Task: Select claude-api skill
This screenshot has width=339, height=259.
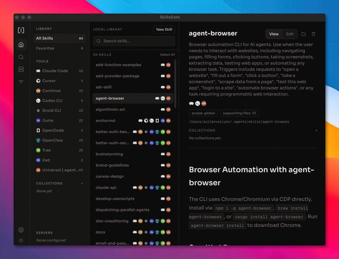Action: (133, 187)
